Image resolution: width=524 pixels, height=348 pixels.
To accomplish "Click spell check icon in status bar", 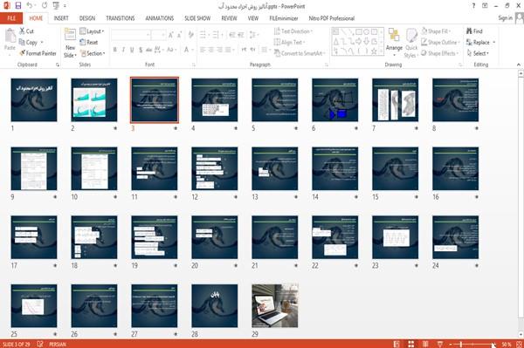I will point(40,344).
